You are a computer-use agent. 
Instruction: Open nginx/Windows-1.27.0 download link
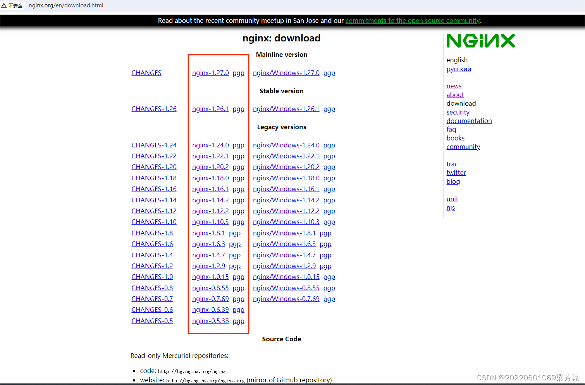(286, 73)
